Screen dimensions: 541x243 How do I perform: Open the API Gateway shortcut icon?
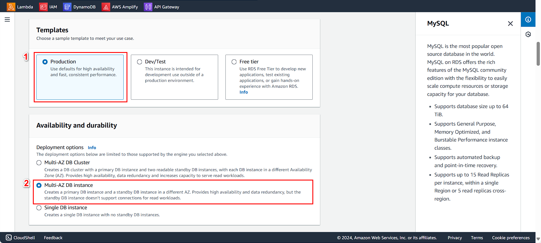[x=148, y=7]
